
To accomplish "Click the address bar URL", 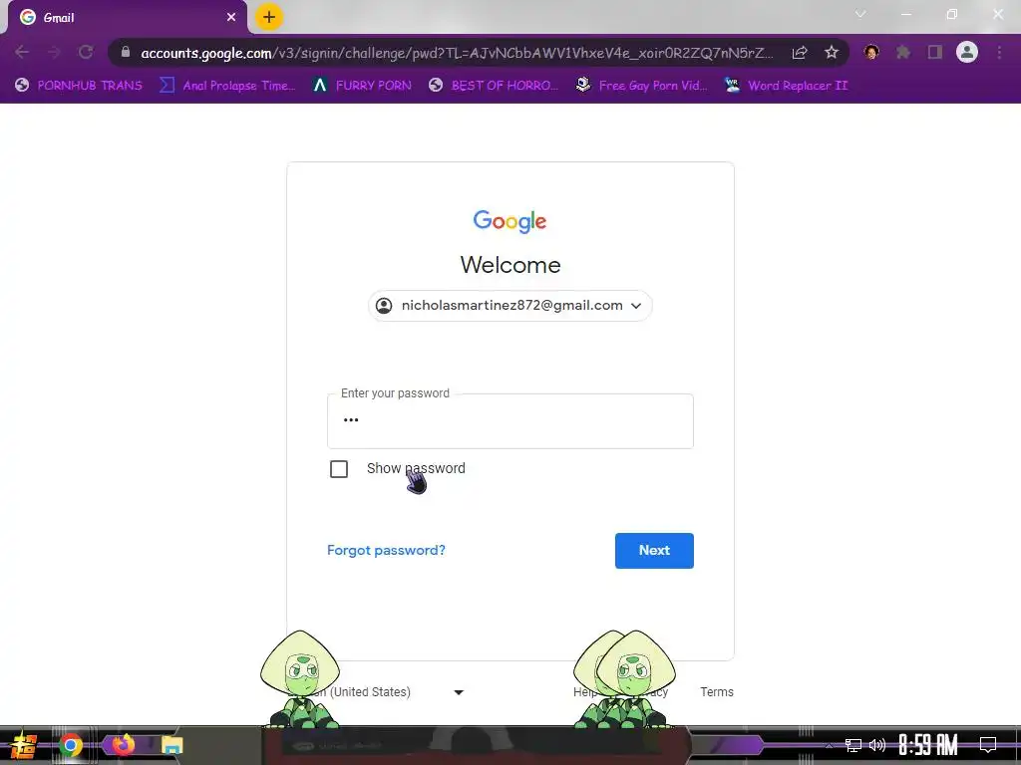I will pyautogui.click(x=456, y=53).
